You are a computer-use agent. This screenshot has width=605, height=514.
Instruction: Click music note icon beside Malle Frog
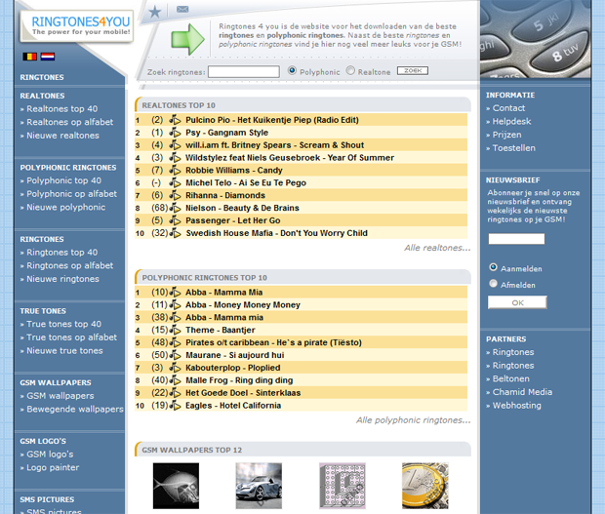coord(175,380)
